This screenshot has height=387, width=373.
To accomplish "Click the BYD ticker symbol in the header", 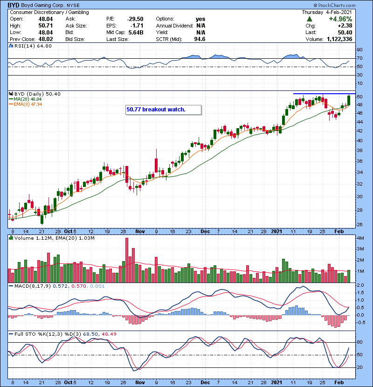I will click(x=14, y=5).
